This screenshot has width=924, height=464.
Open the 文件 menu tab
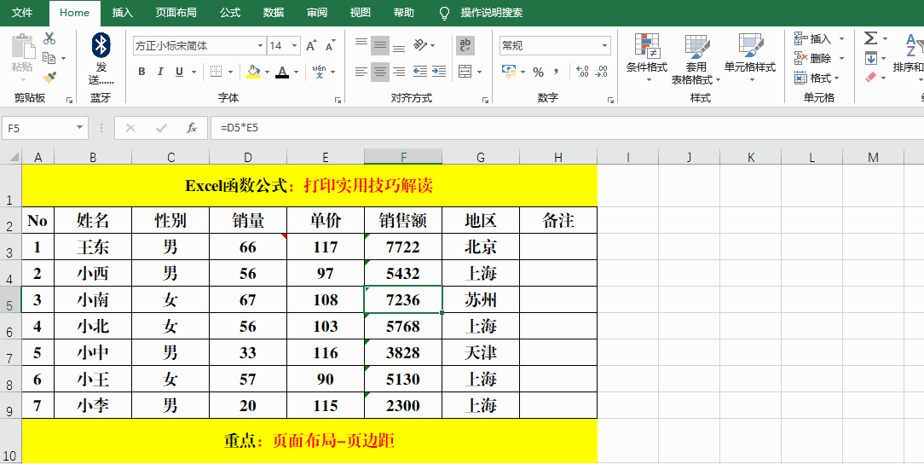pos(22,13)
